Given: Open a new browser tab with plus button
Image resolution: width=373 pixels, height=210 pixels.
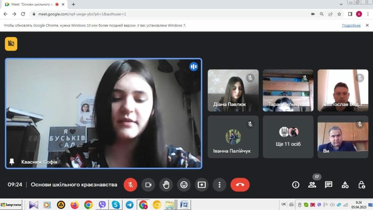Looking at the screenshot, I should pyautogui.click(x=73, y=4).
